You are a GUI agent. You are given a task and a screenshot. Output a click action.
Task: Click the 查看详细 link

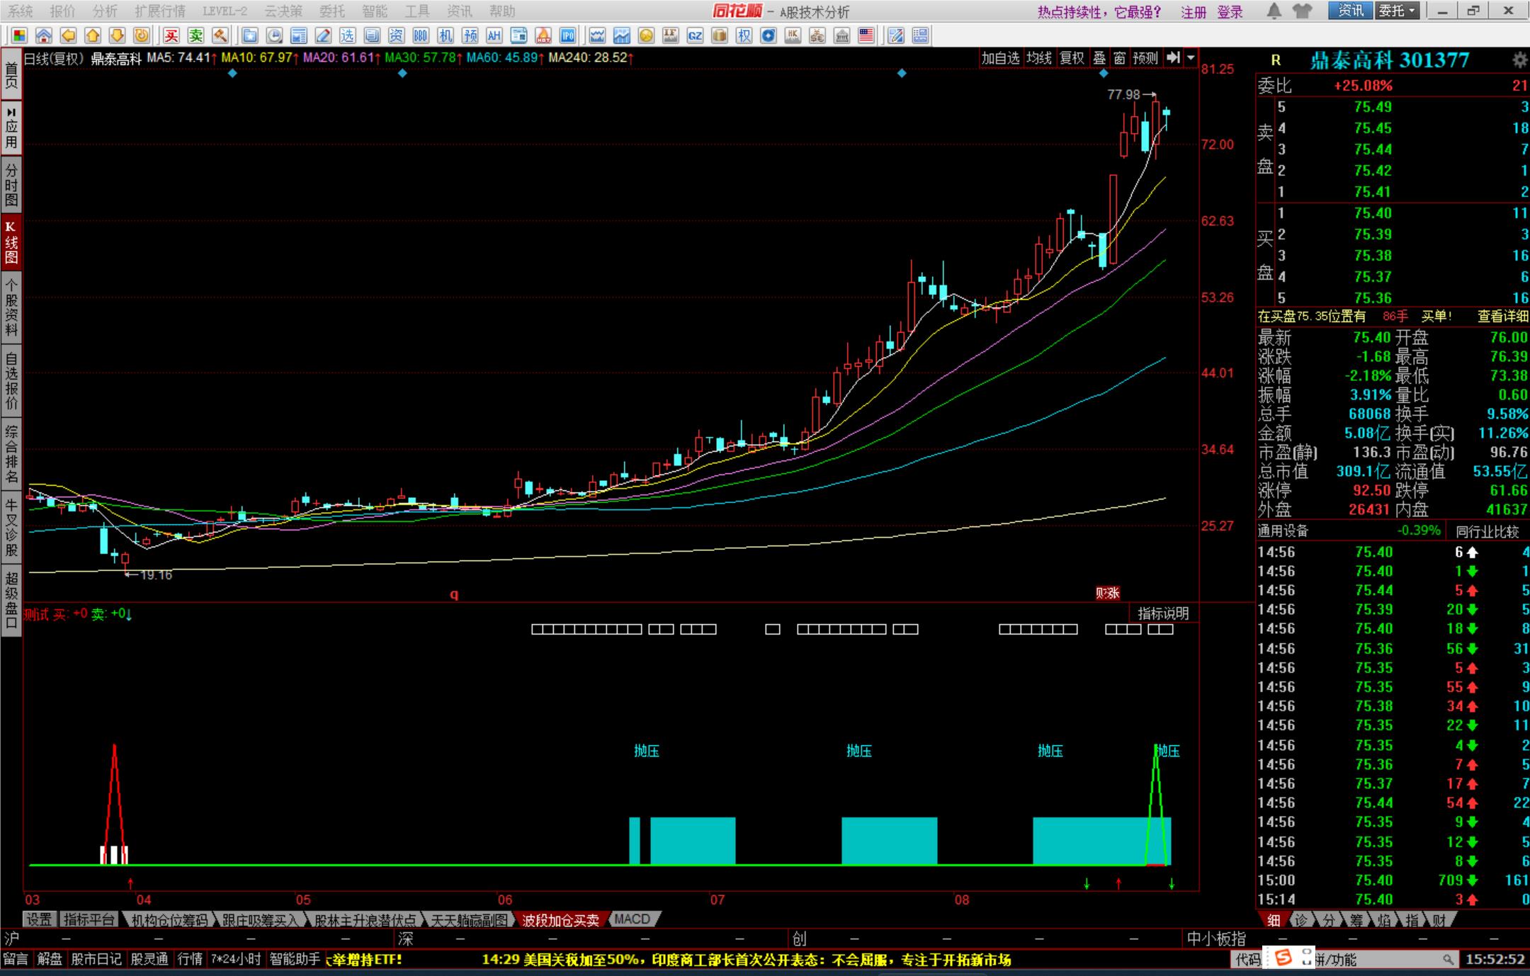pyautogui.click(x=1502, y=317)
